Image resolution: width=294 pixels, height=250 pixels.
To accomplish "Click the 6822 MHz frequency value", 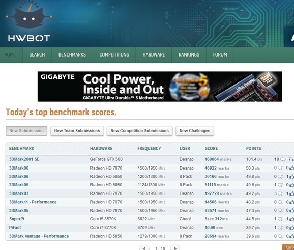I will tap(146, 219).
